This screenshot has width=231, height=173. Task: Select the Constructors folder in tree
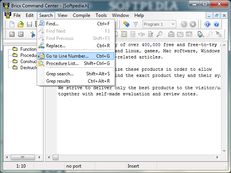pyautogui.click(x=25, y=62)
